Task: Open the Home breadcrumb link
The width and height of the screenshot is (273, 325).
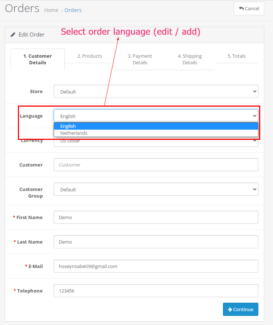Action: 51,10
